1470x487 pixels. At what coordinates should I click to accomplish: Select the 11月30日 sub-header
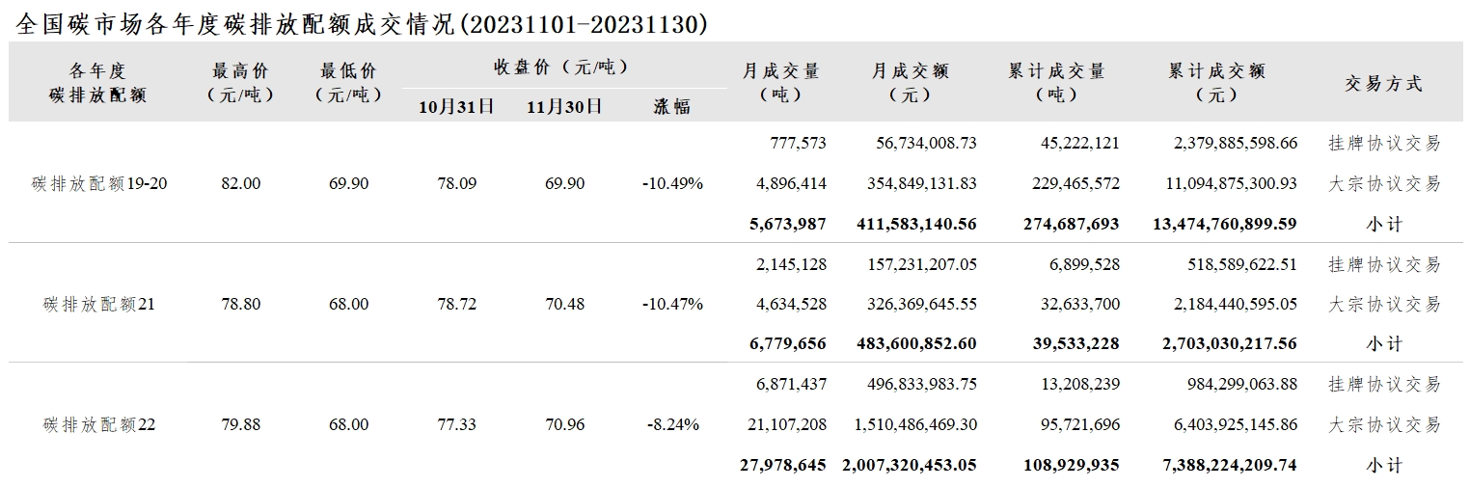click(564, 106)
